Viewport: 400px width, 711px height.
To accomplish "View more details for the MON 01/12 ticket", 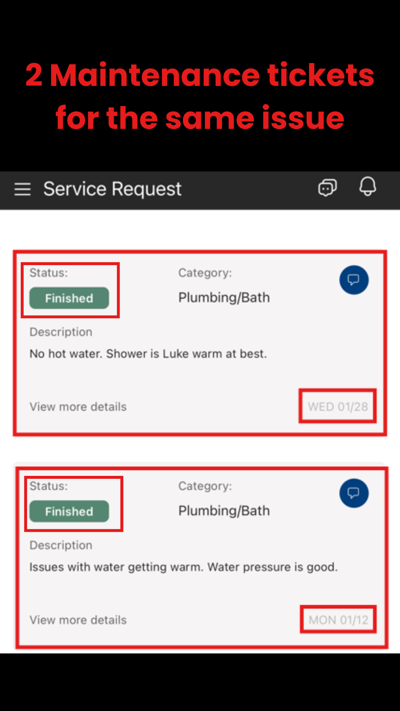I will pyautogui.click(x=78, y=620).
